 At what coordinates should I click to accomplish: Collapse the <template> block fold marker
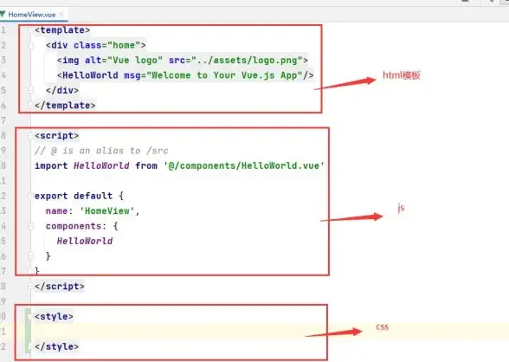30,30
